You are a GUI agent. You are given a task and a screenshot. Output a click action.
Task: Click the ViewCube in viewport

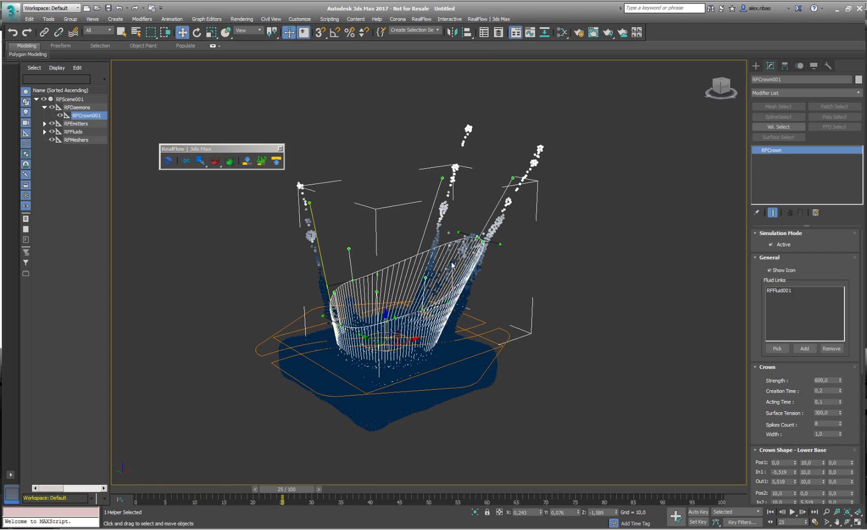721,87
